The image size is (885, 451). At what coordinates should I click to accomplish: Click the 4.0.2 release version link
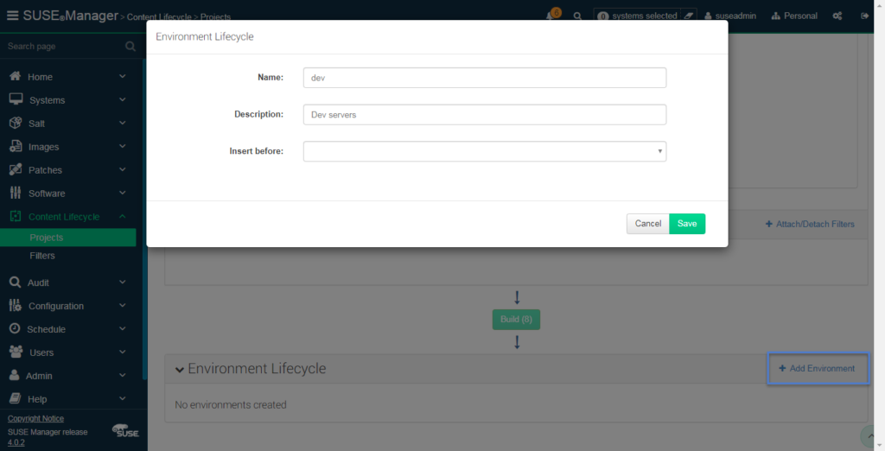click(16, 442)
